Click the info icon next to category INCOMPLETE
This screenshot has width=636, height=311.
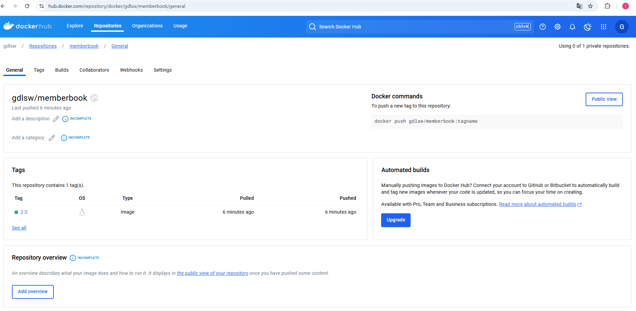coord(64,138)
